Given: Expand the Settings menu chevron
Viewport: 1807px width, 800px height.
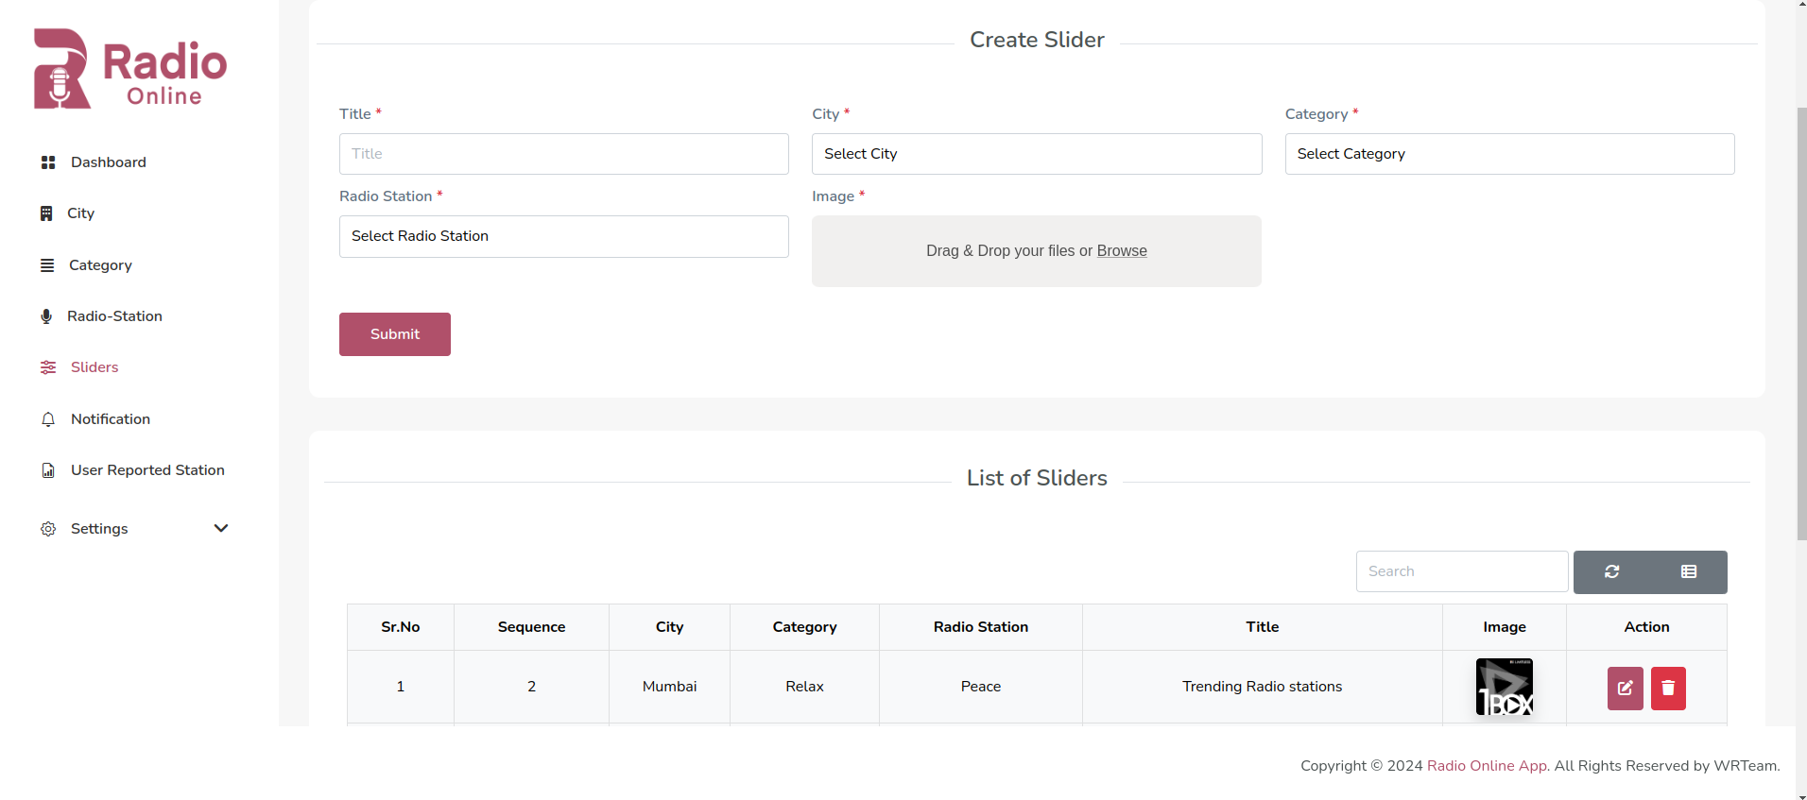Looking at the screenshot, I should click(x=221, y=528).
